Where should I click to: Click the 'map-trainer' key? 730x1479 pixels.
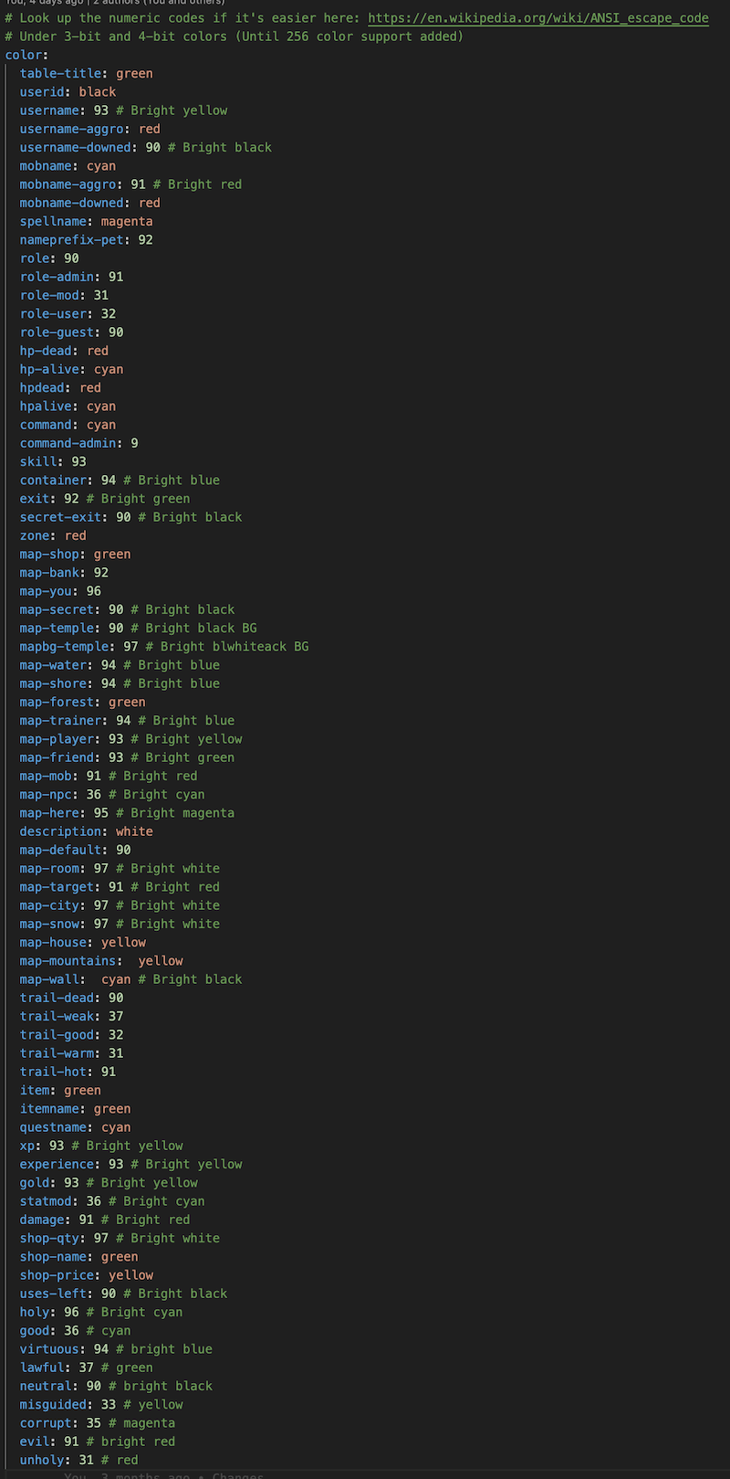60,720
